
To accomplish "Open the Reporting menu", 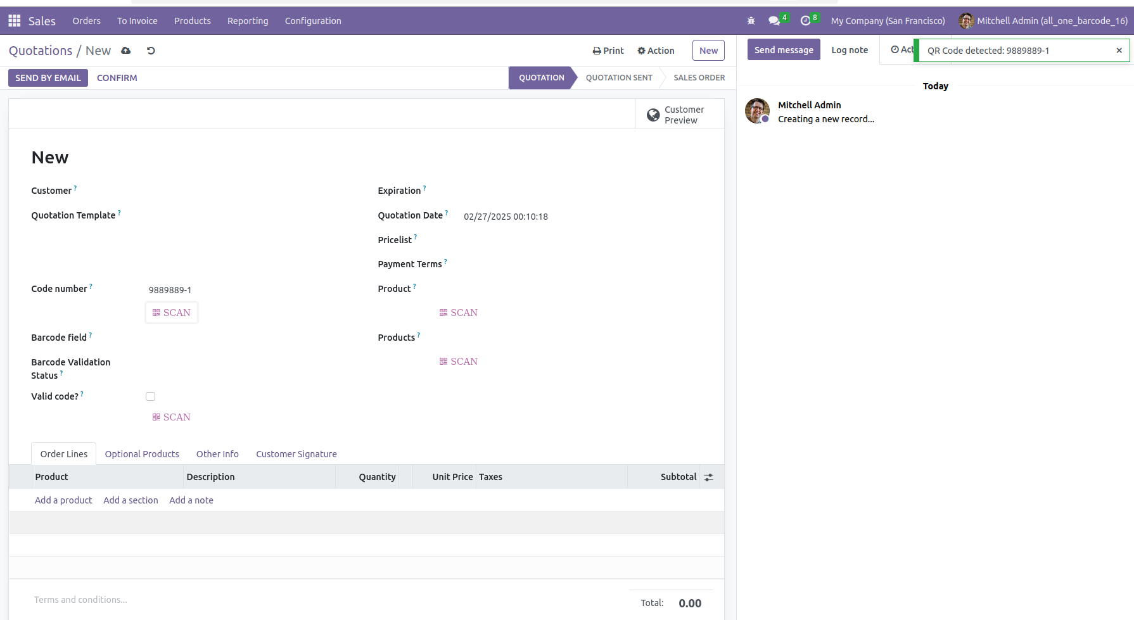I will [248, 21].
